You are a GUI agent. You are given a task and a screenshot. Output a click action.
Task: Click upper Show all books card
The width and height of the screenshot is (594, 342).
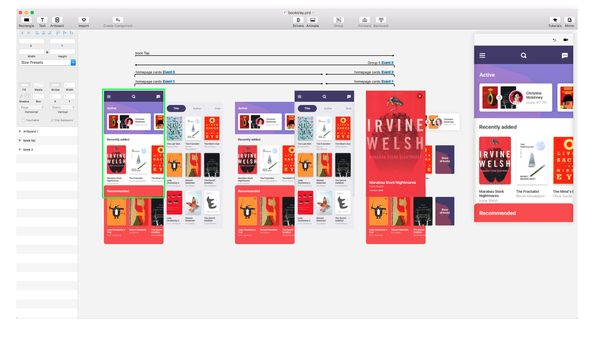tap(445, 160)
